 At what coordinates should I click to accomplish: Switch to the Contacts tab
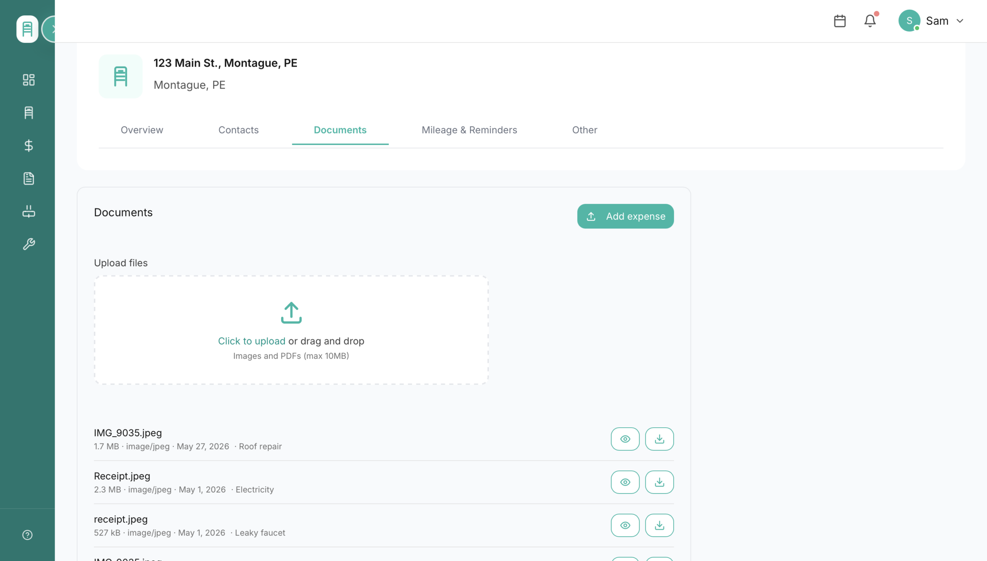tap(238, 130)
